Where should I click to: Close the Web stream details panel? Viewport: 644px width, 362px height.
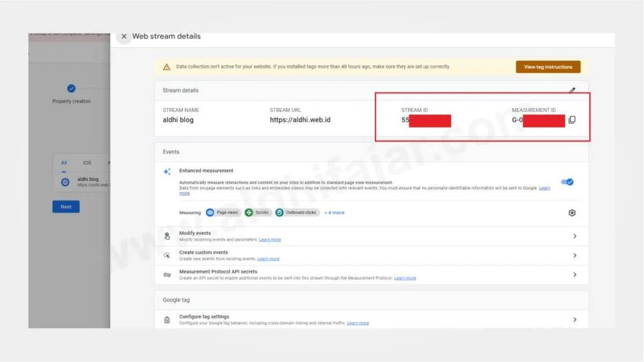coord(124,36)
